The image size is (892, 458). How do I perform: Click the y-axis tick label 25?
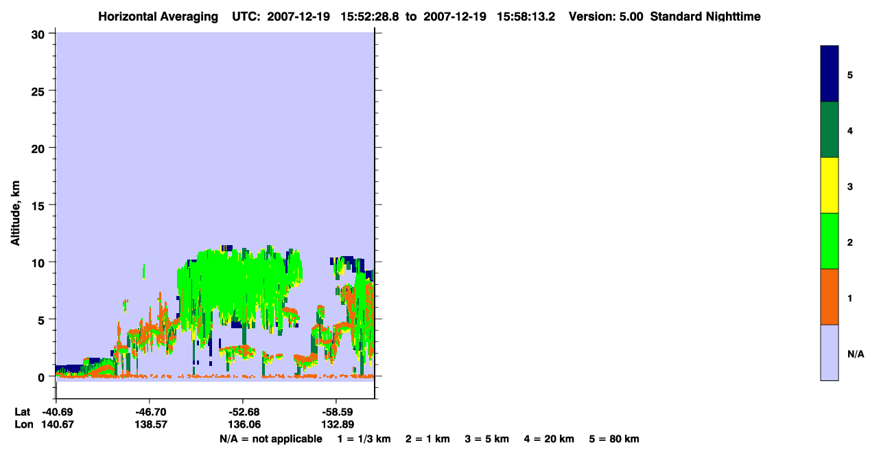(x=39, y=91)
